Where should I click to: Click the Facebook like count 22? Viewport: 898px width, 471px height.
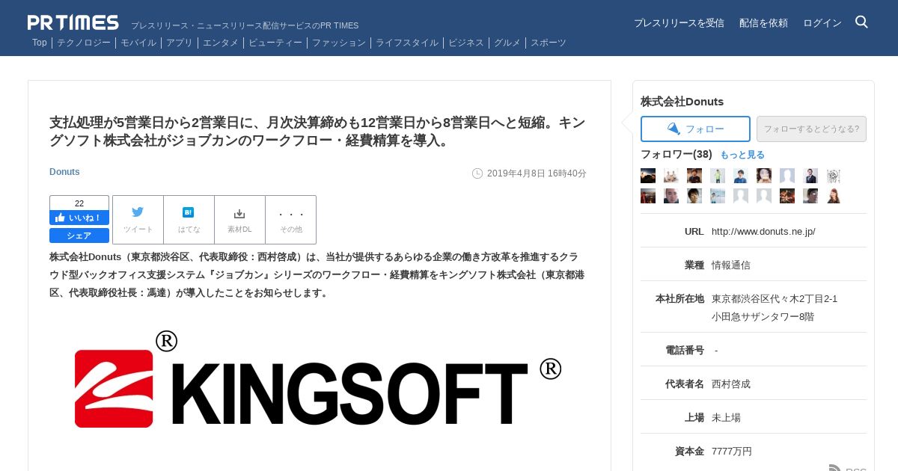pyautogui.click(x=79, y=203)
